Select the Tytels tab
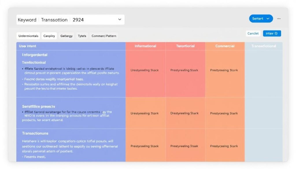Image resolution: width=296 pixels, height=169 pixels. [x=82, y=36]
